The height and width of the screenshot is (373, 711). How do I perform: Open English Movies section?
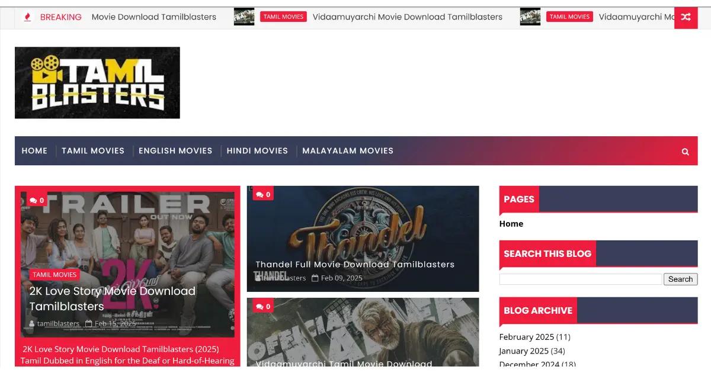[x=175, y=151]
